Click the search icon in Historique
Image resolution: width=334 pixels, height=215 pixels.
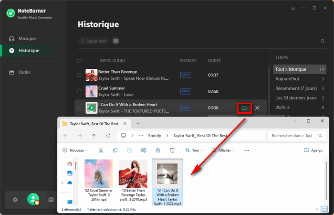click(323, 41)
